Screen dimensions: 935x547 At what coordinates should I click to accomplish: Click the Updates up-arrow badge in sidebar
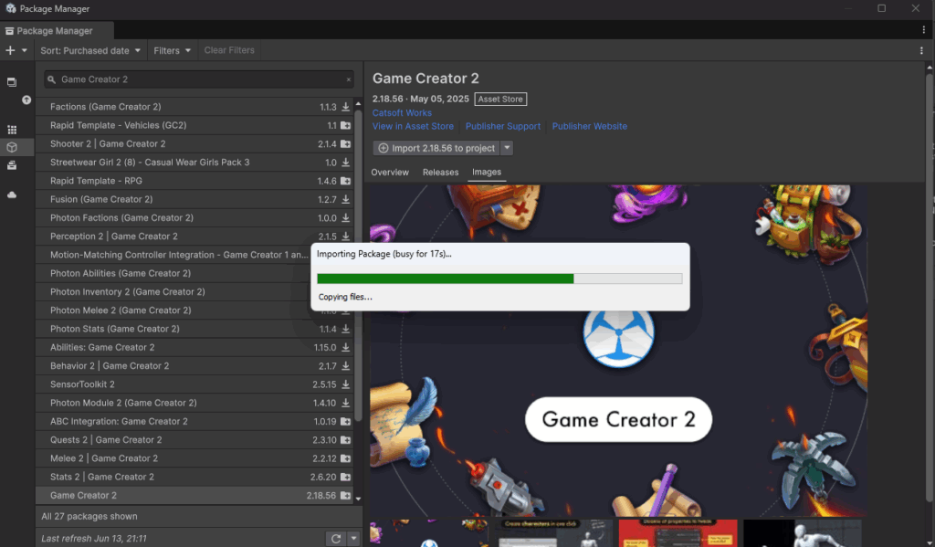tap(26, 100)
